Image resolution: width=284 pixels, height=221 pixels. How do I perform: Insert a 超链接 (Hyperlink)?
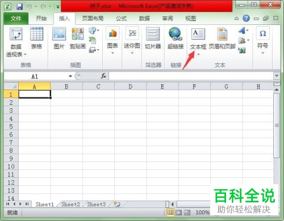pos(176,38)
